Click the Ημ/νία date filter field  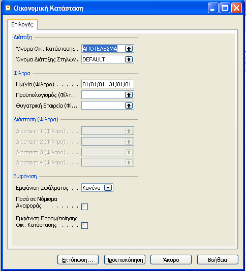[108, 84]
